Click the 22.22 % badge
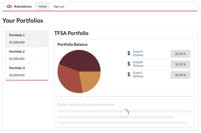 [x=180, y=54]
